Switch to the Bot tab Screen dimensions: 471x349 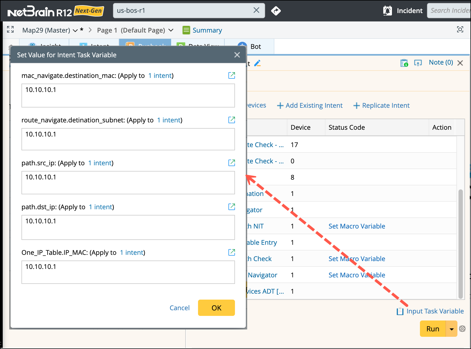(x=255, y=47)
